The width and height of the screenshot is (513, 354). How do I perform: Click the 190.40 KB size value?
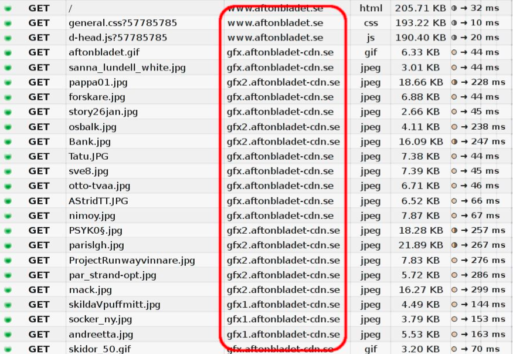tap(420, 38)
